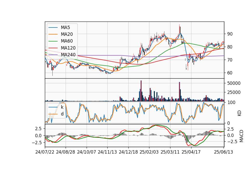
Task: Click the MA240 legend label
Action: [x=68, y=55]
